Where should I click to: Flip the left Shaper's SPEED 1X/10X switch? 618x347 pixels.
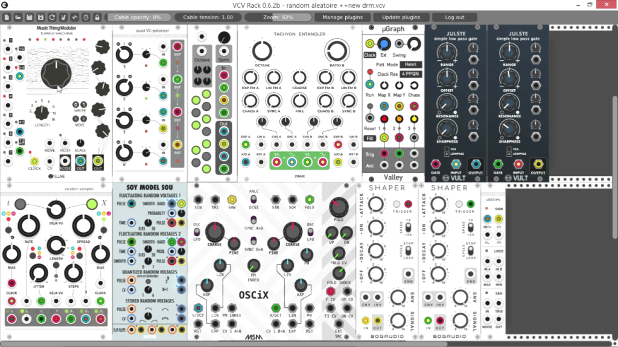tap(408, 227)
